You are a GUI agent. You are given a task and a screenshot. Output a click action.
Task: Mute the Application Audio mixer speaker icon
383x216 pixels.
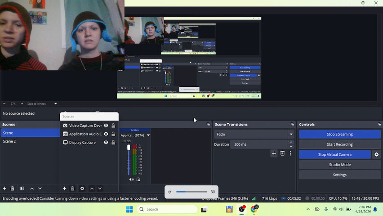[x=131, y=180]
